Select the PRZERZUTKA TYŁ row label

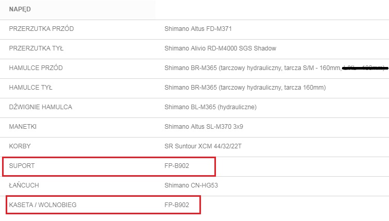pyautogui.click(x=36, y=48)
